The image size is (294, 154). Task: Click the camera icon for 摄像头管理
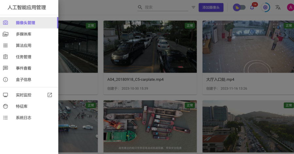6,23
